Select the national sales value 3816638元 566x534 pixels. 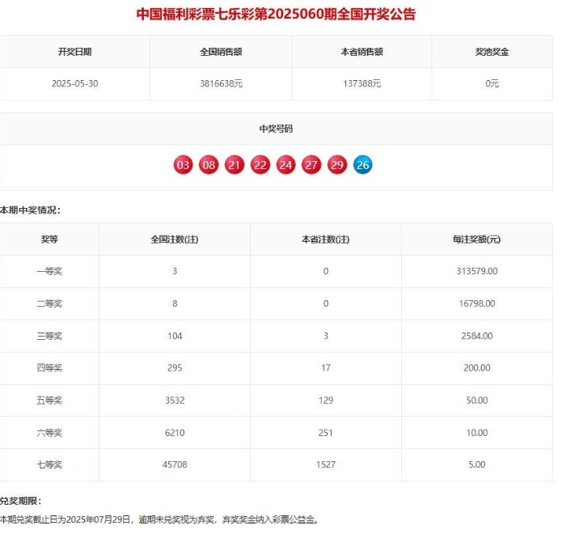pos(221,84)
